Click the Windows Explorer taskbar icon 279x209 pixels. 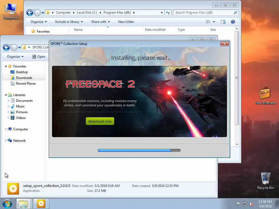click(23, 204)
